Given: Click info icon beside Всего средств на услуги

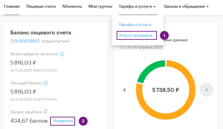Looking at the screenshot, I should click(x=62, y=54).
